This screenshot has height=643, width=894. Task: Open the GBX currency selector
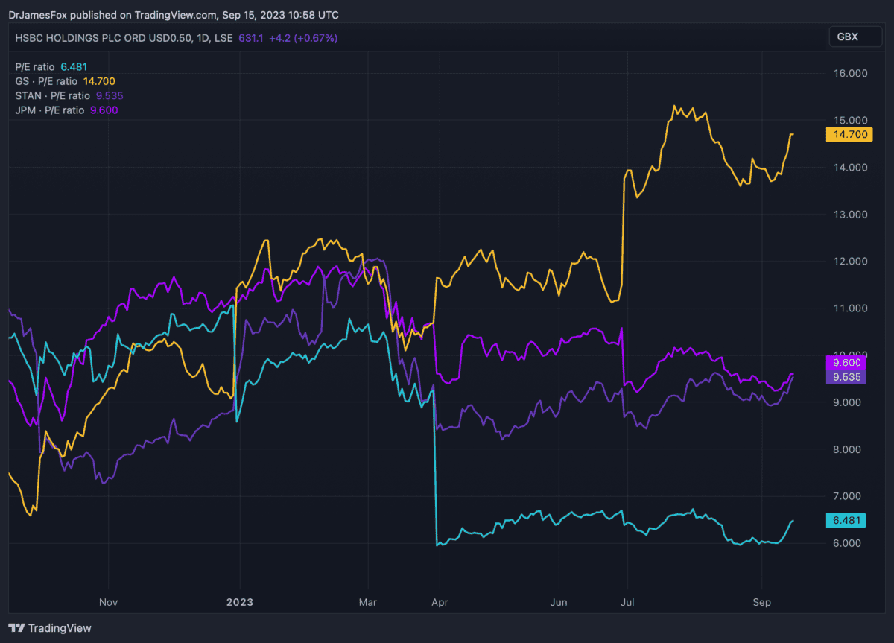click(855, 37)
